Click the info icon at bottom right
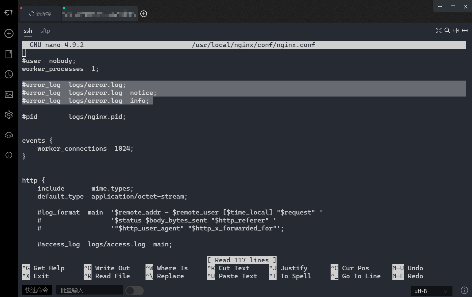The width and height of the screenshot is (472, 297). point(464,290)
